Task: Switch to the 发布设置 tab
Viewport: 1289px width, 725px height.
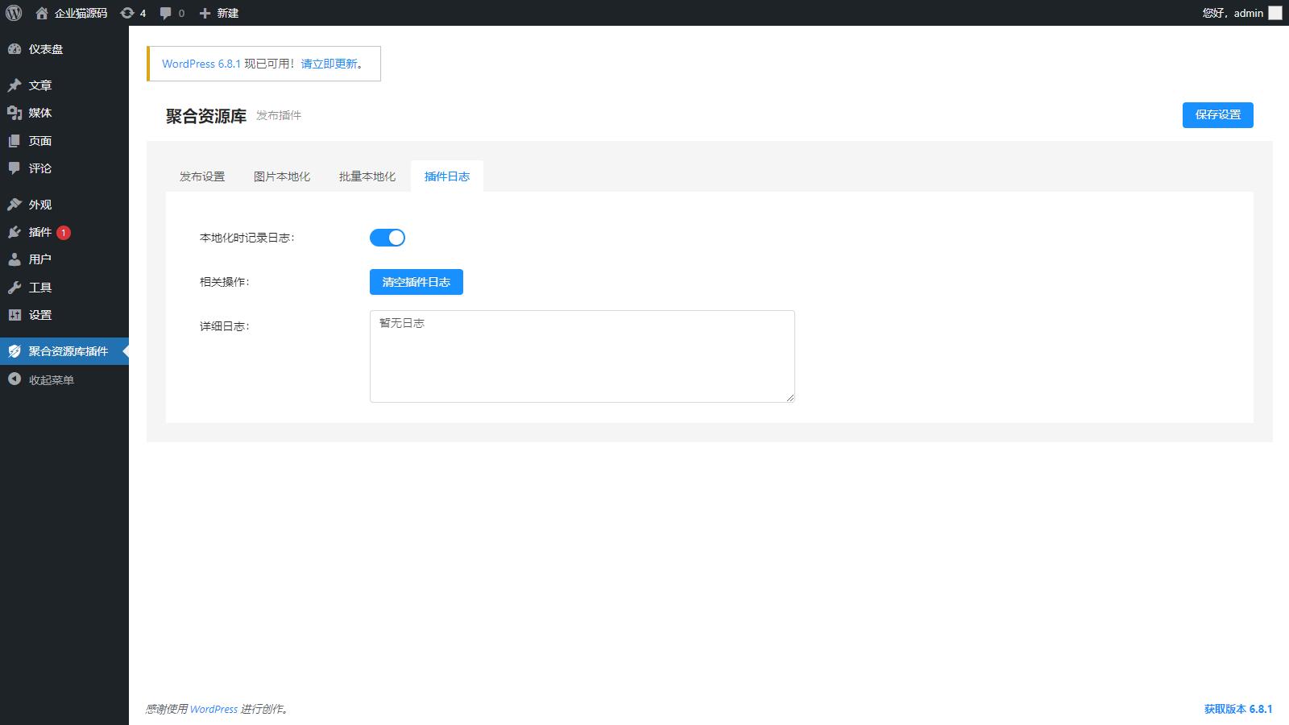Action: (x=202, y=176)
